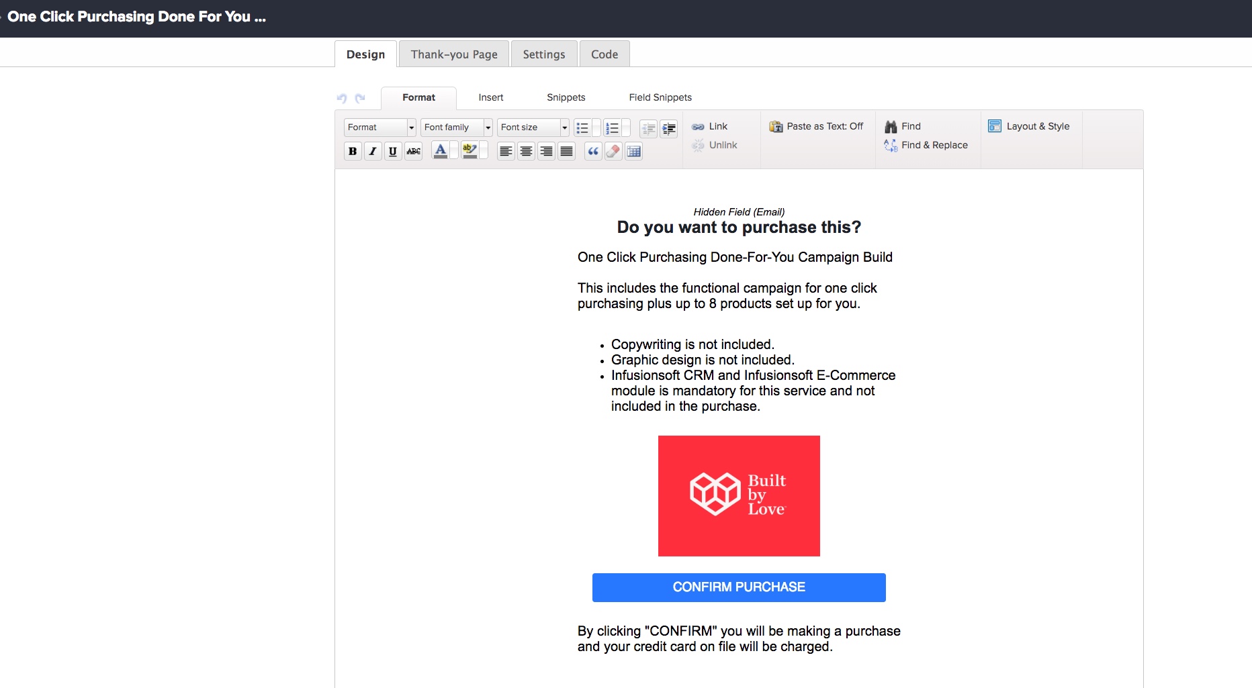Screen dimensions: 1252x688
Task: Select the italic formatting icon
Action: [x=373, y=151]
